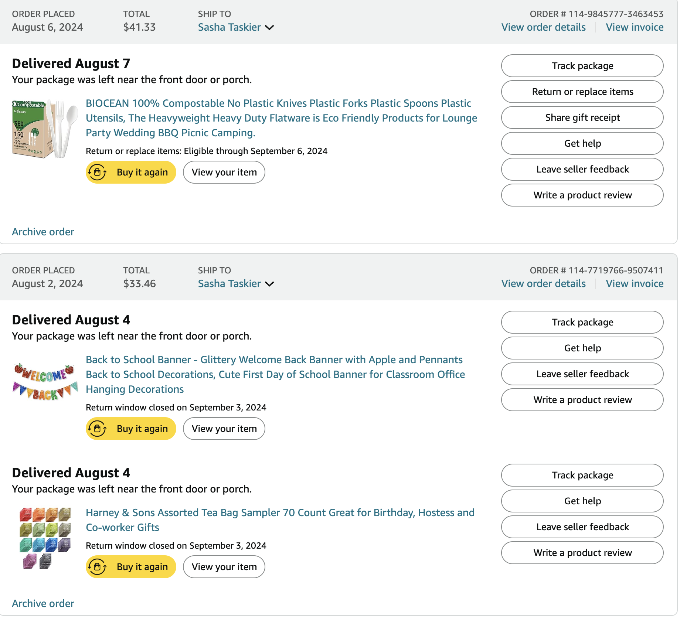680x617 pixels.
Task: Open the Harney & Sons tea sampler image
Action: [x=45, y=538]
